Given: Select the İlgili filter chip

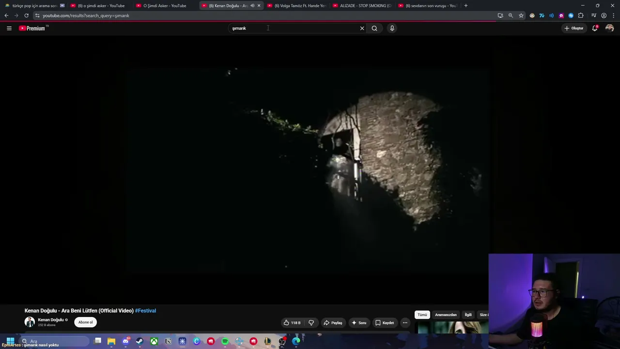Looking at the screenshot, I should click(468, 315).
